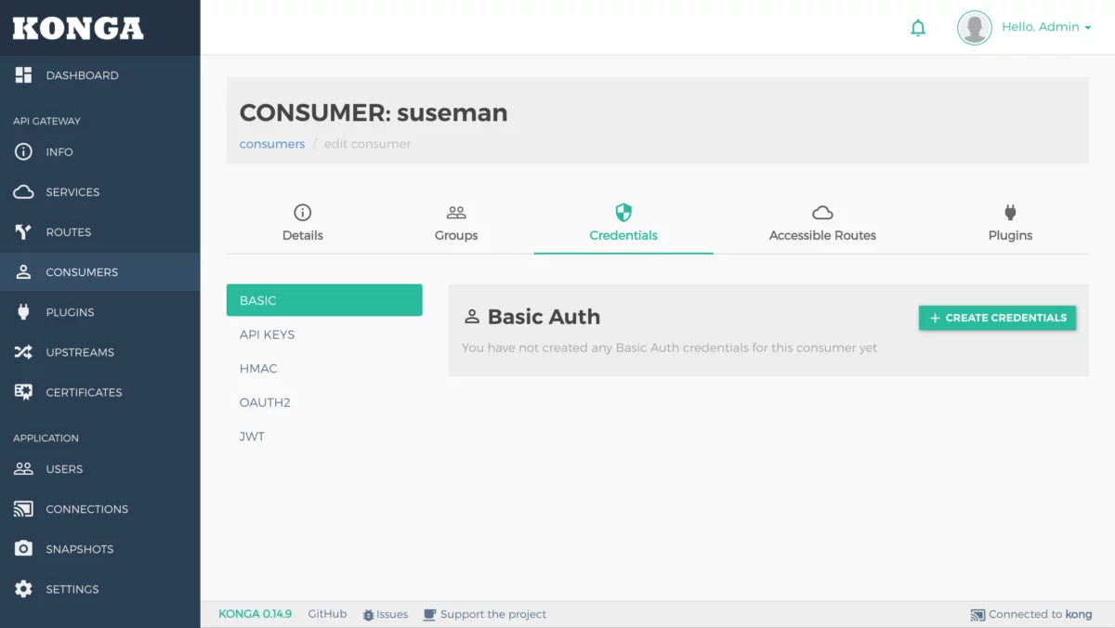This screenshot has width=1115, height=628.
Task: Click the KONGA 0.14.9 version link
Action: (x=256, y=614)
